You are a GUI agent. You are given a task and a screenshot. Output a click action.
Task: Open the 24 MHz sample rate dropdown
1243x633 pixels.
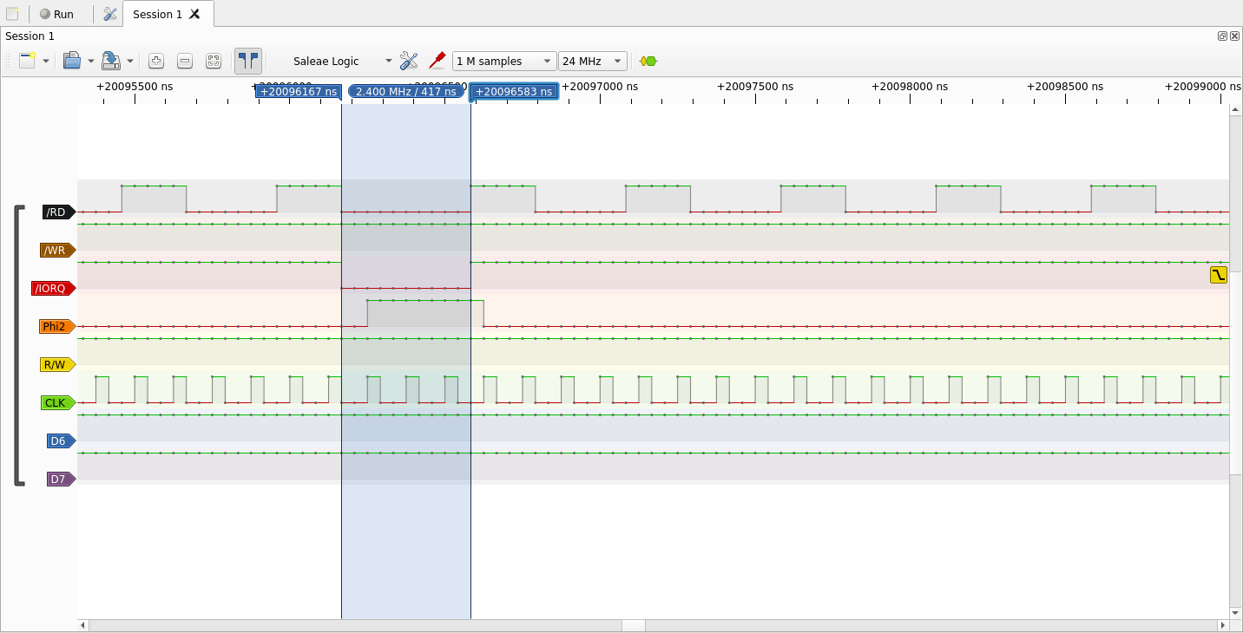(x=593, y=61)
